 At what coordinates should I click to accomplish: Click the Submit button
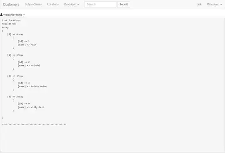[124, 5]
